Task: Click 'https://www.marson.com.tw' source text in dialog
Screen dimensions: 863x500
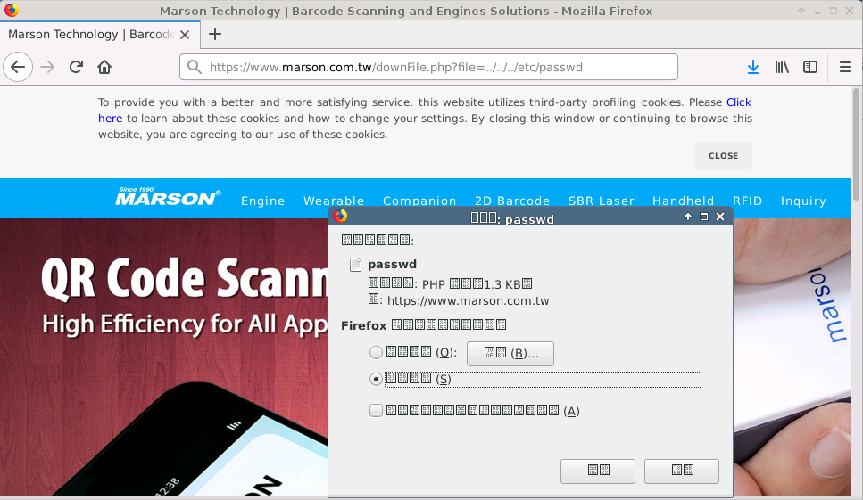Action: [x=468, y=300]
